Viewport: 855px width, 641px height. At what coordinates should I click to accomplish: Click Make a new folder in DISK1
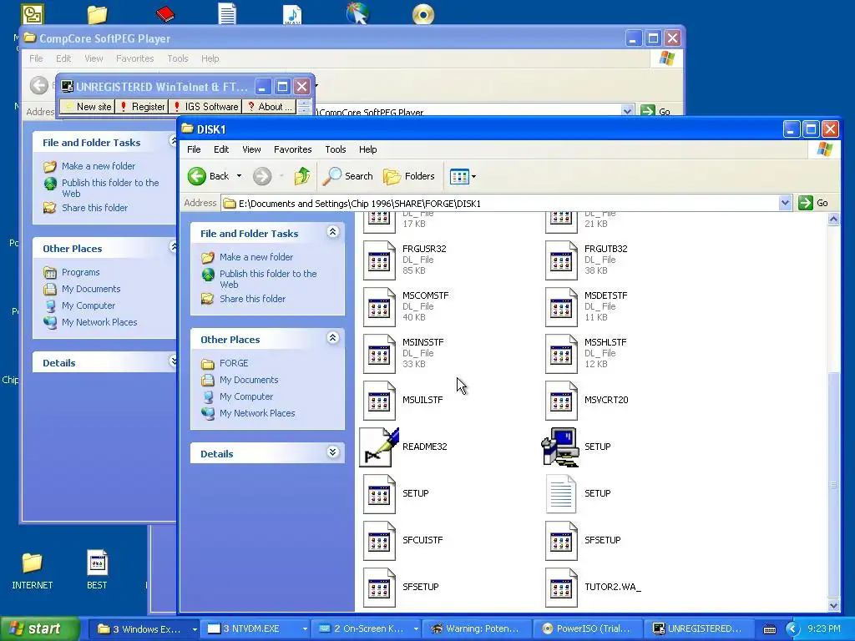pos(256,257)
